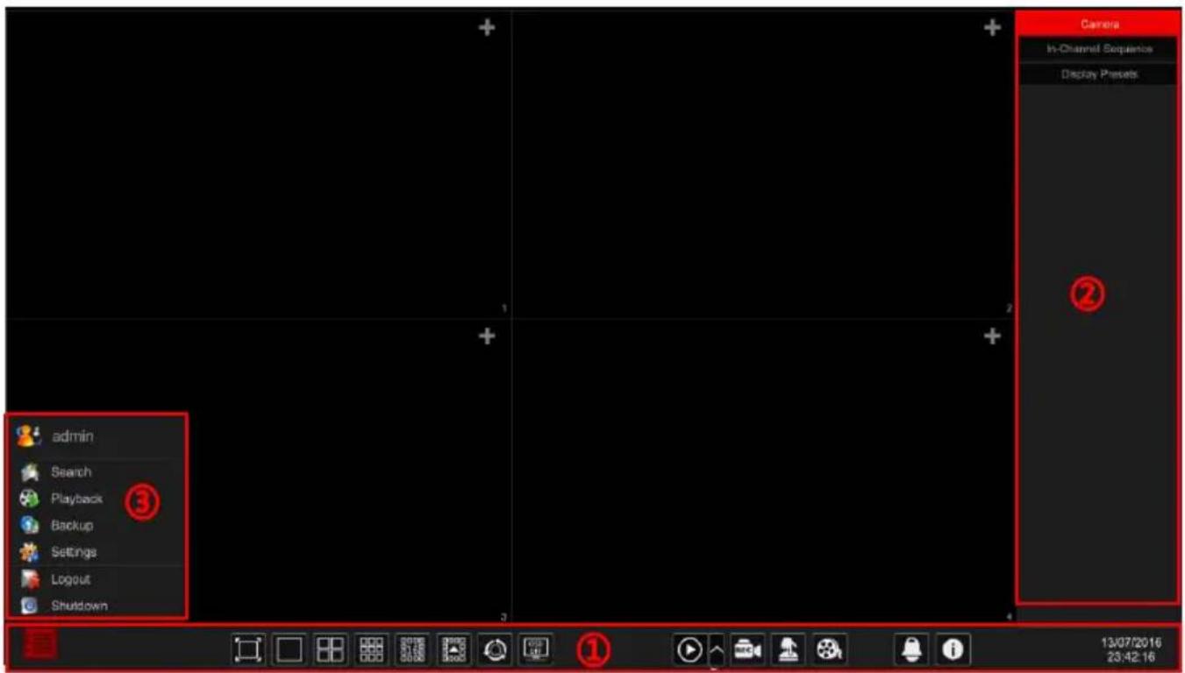
Task: Click the Search menu item icon
Action: coord(30,471)
